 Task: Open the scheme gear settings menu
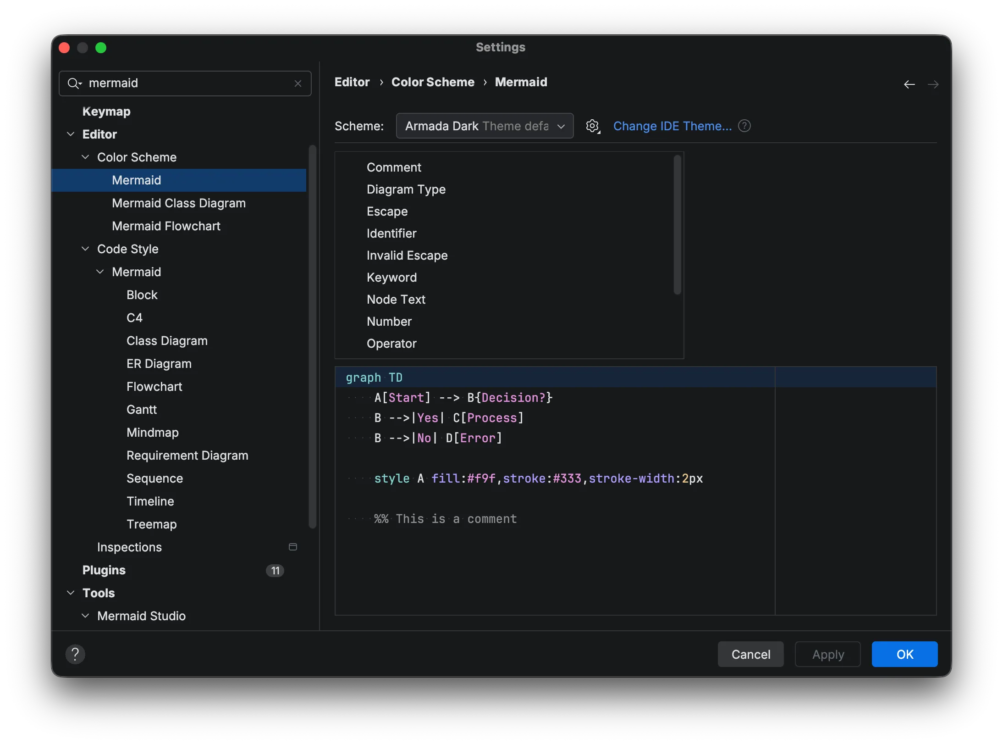coord(593,126)
